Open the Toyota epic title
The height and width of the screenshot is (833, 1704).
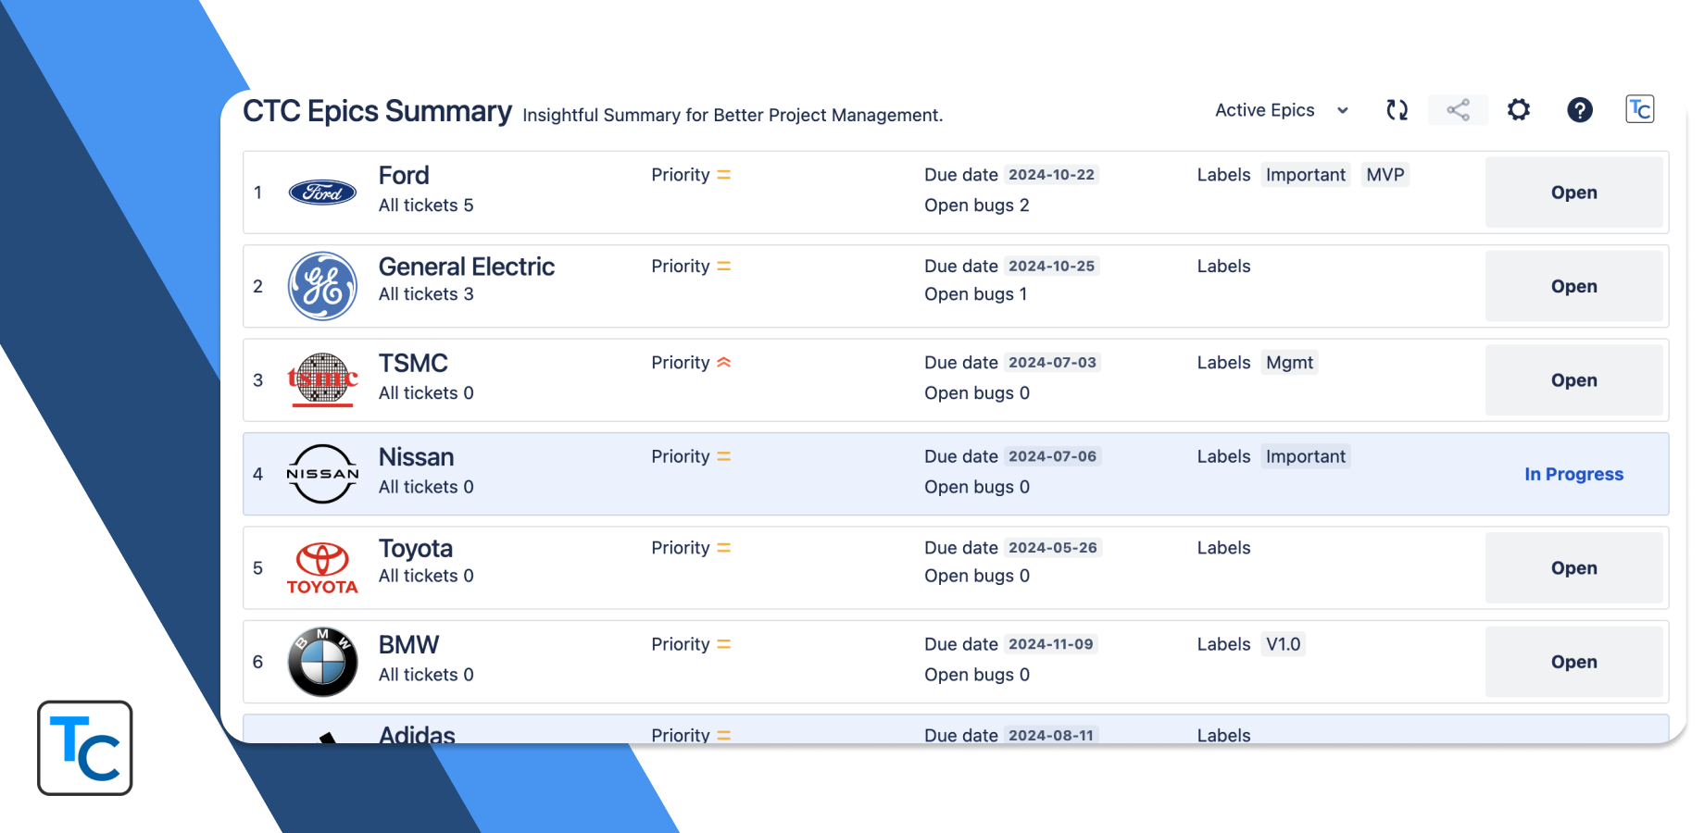[x=416, y=548]
